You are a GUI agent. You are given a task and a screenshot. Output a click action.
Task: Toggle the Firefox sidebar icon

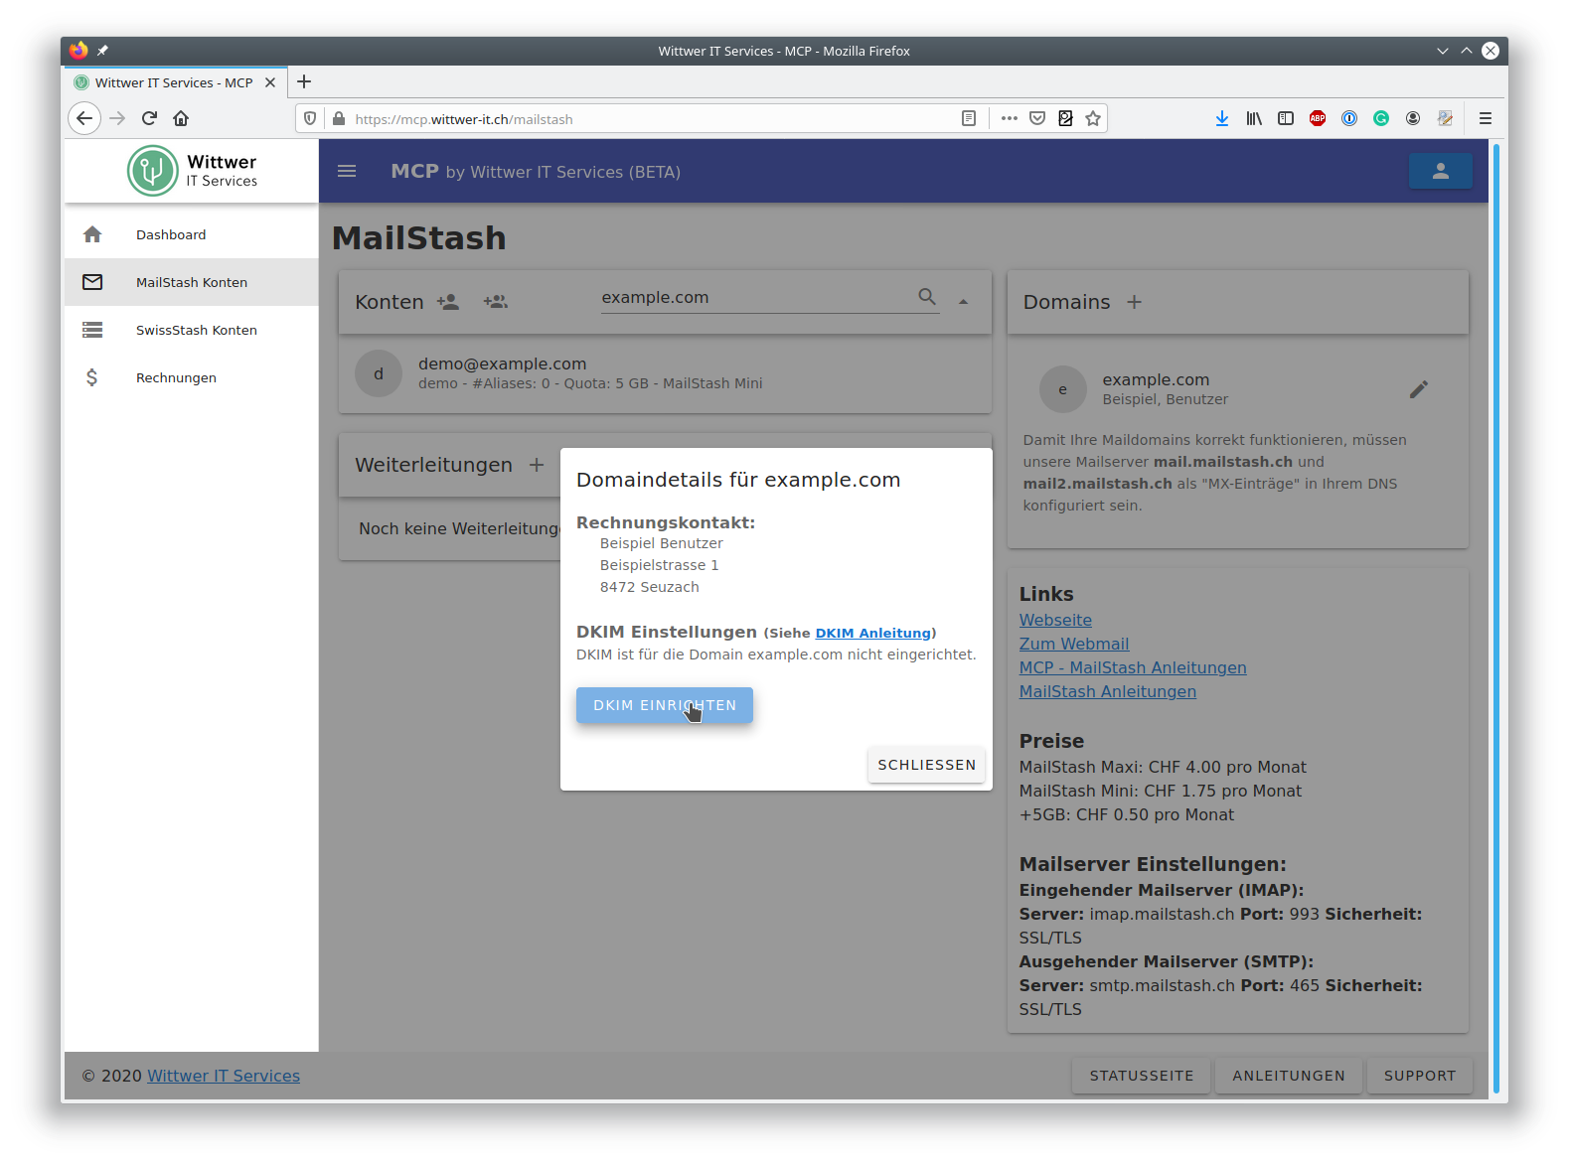[x=1286, y=118]
